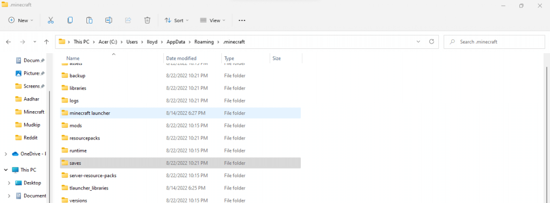Open the New item dropdown
Image resolution: width=550 pixels, height=203 pixels.
pyautogui.click(x=21, y=20)
